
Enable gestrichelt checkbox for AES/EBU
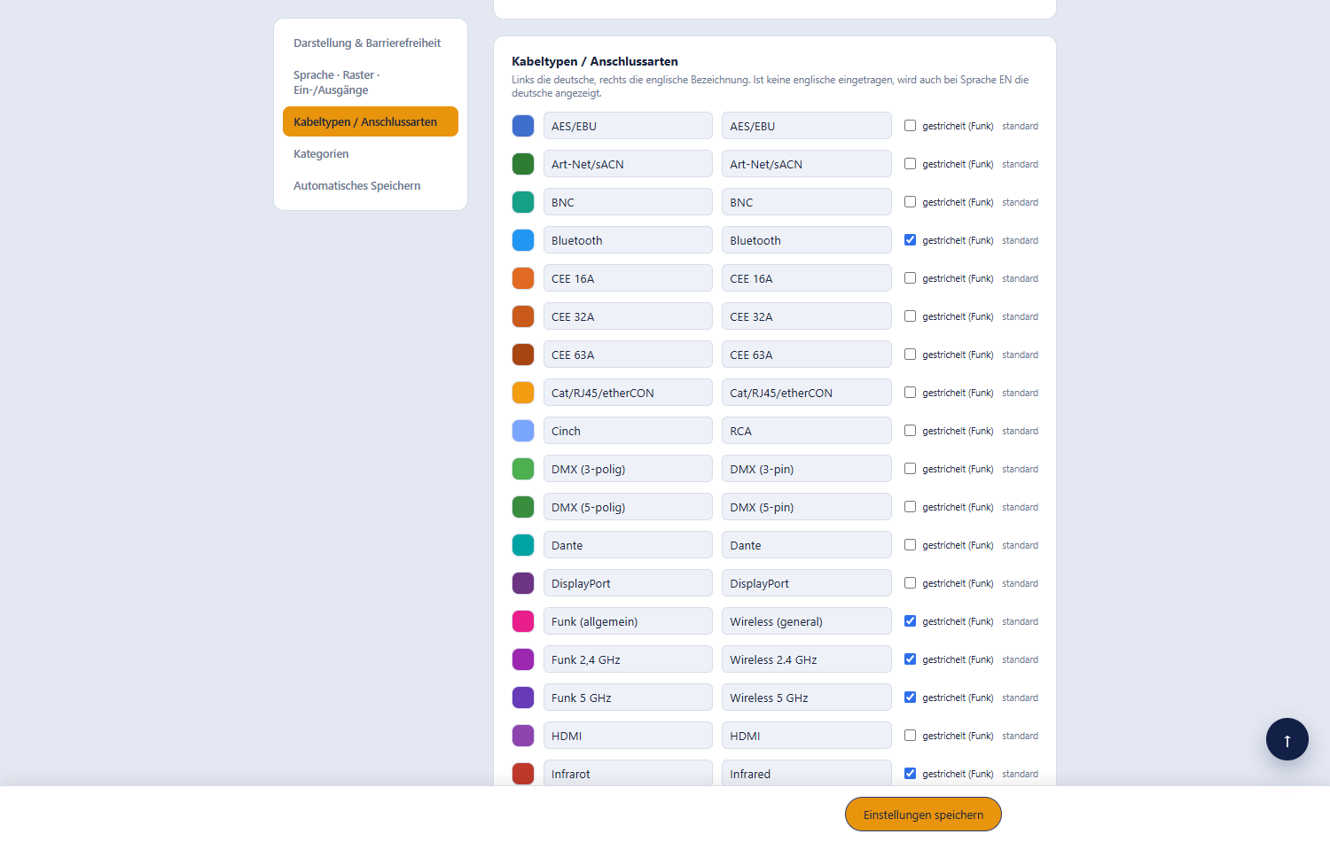(x=910, y=126)
